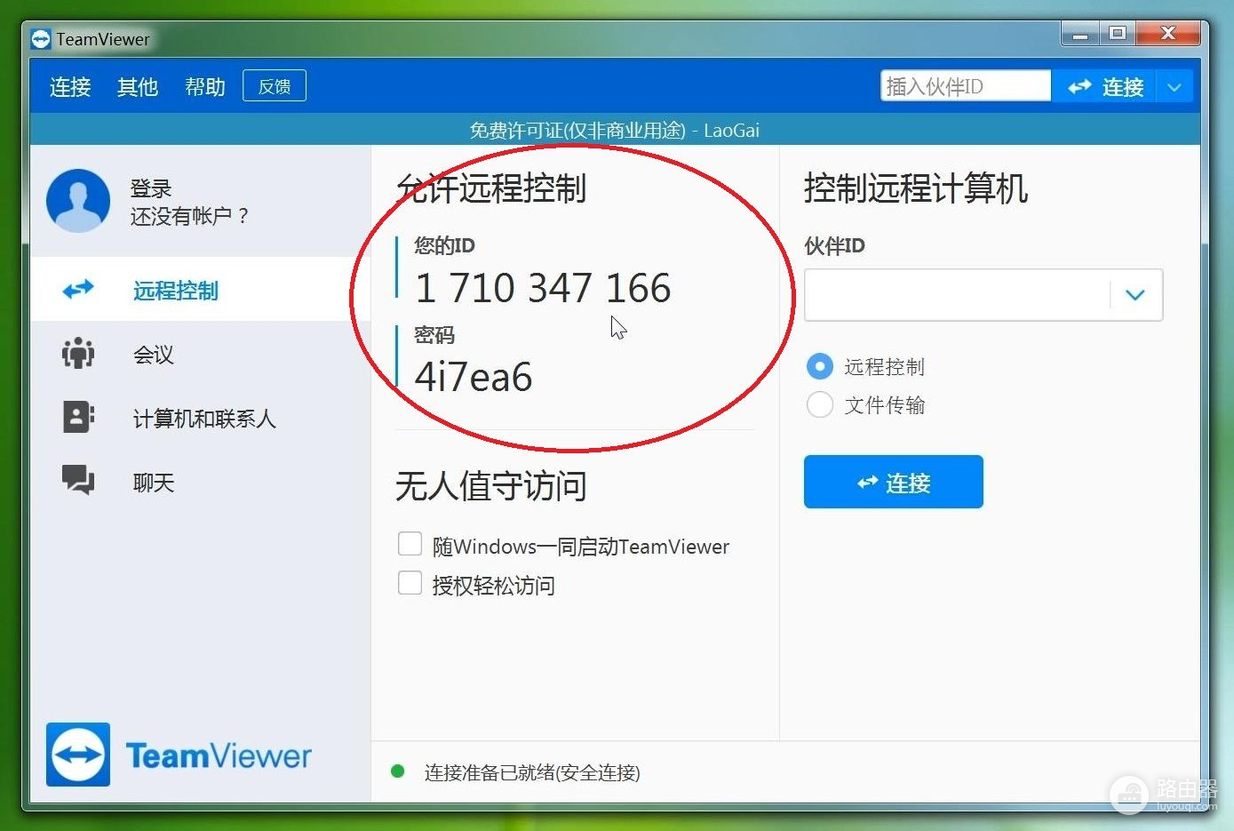Viewport: 1234px width, 831px height.
Task: Click the 控制远程计算机 heading
Action: tap(916, 188)
